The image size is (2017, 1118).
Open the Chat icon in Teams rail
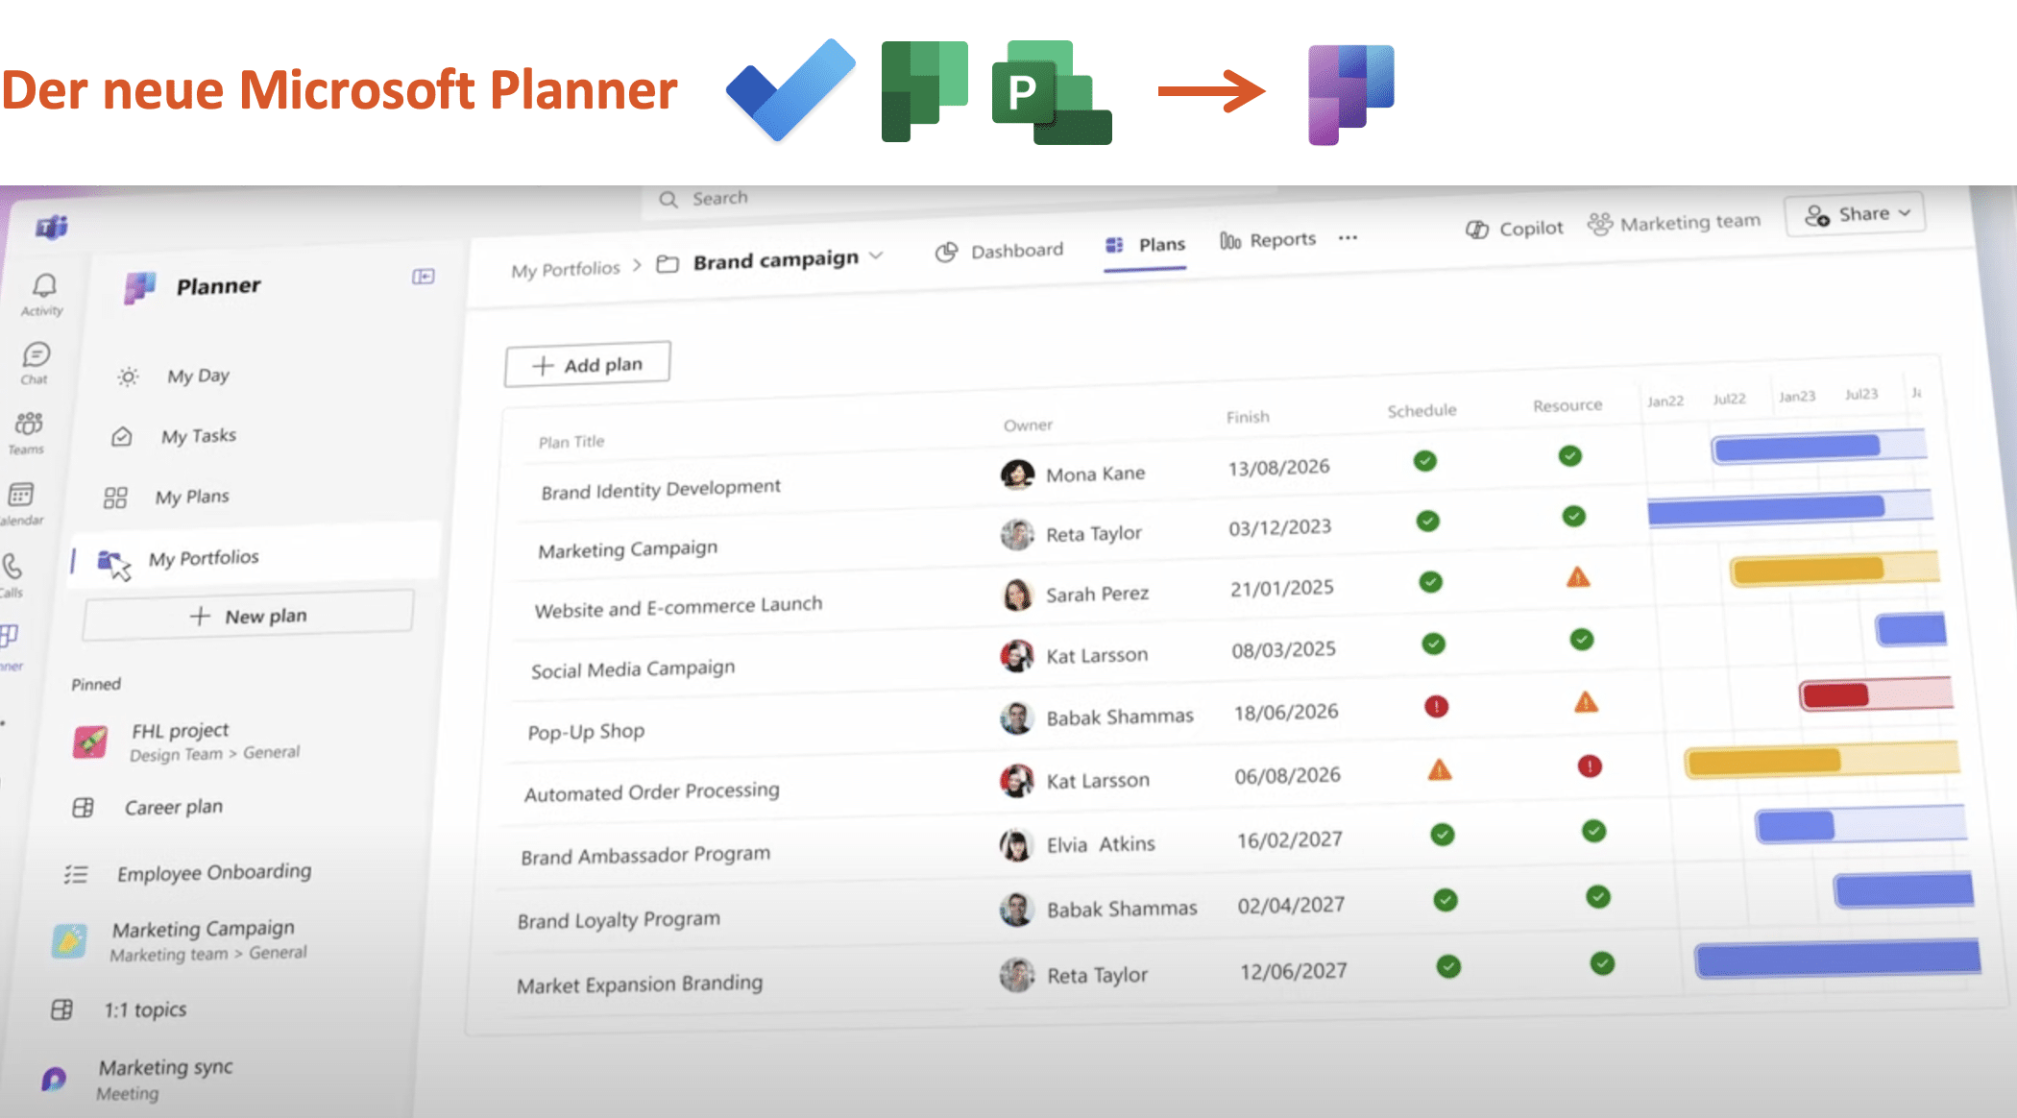click(36, 354)
